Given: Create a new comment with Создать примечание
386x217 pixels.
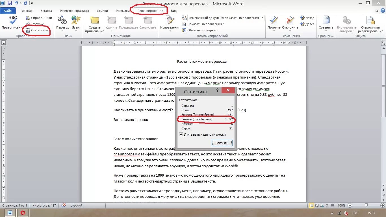Looking at the screenshot, I should (95, 24).
